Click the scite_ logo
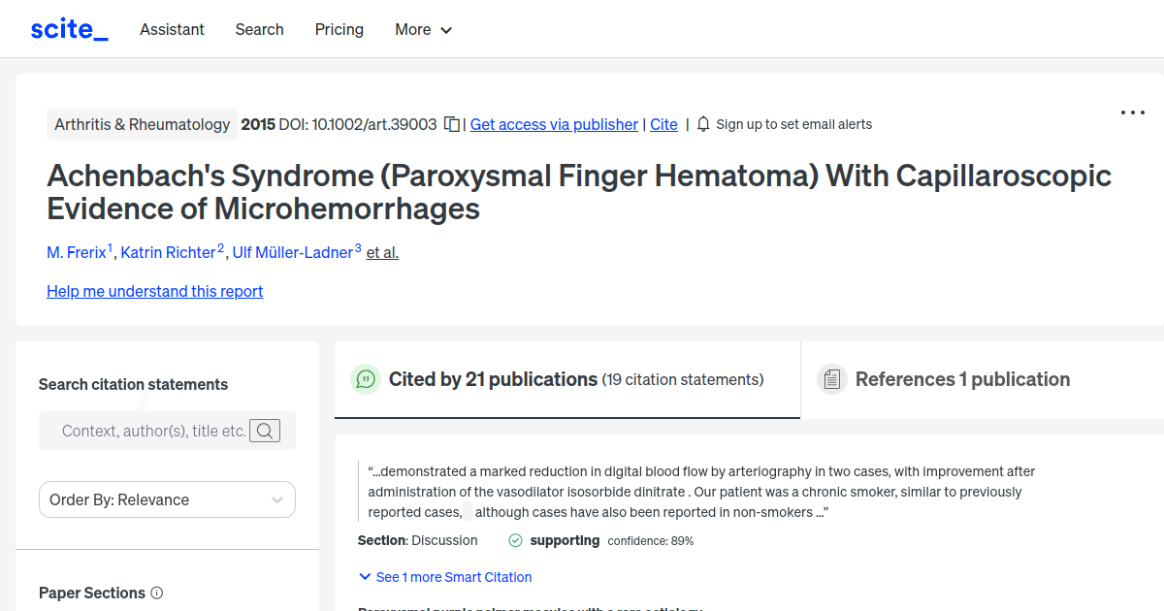This screenshot has height=611, width=1164. click(68, 28)
